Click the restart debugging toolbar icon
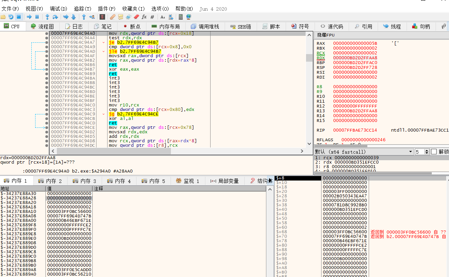449x277 pixels. point(11,17)
